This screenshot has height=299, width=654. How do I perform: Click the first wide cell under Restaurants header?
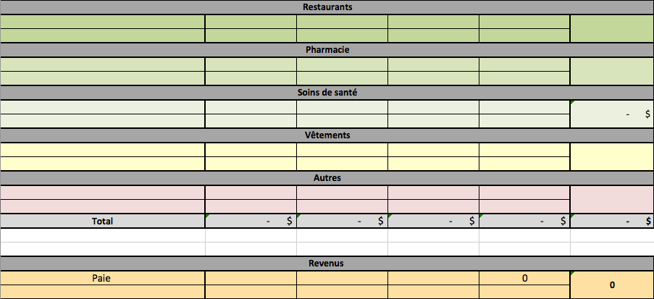tap(102, 22)
